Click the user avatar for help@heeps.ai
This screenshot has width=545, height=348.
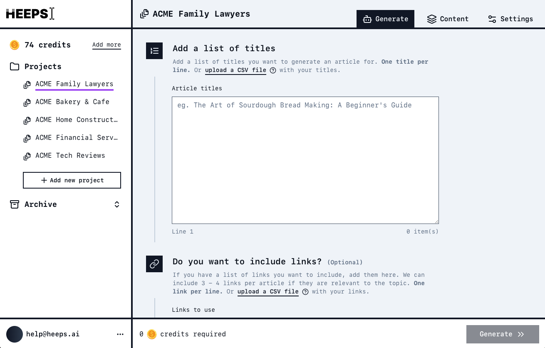(x=15, y=334)
